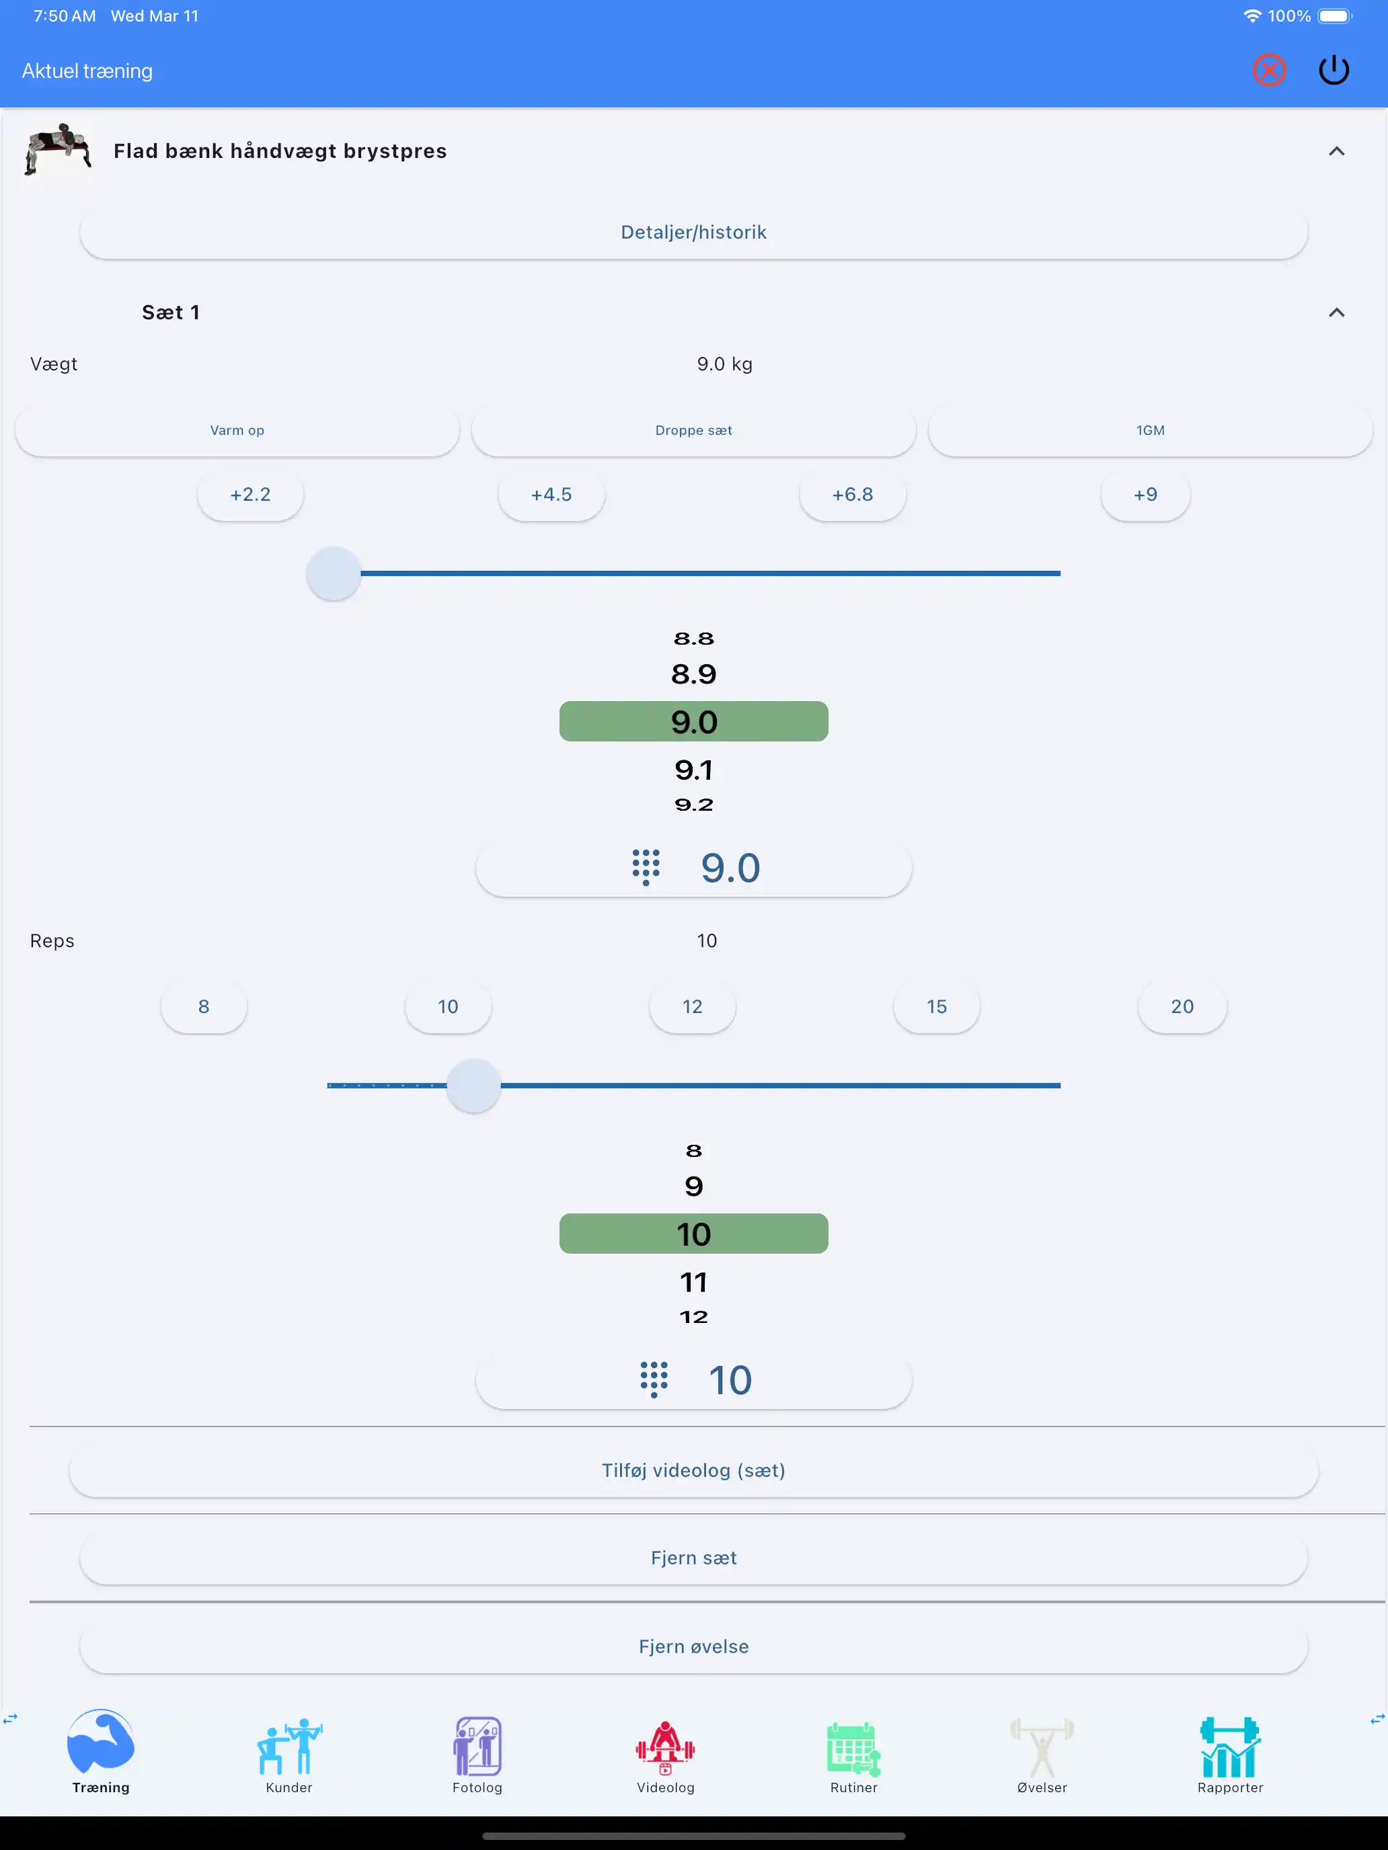Open the reps keypad icon

[x=654, y=1379]
